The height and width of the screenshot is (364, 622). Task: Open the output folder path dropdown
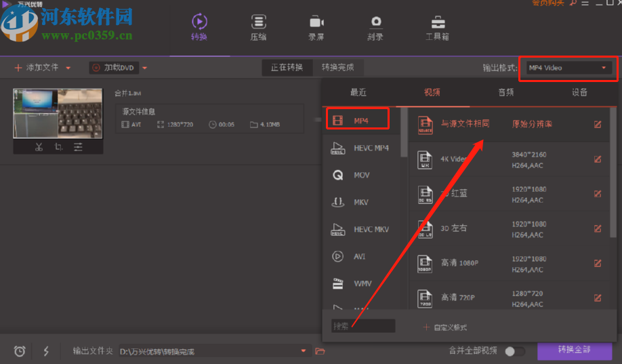[x=304, y=351]
